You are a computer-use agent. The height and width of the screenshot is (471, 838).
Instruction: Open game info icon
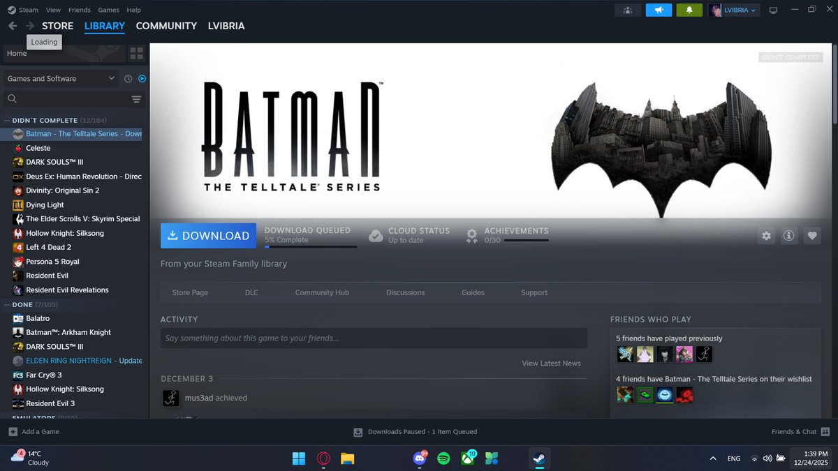point(789,236)
